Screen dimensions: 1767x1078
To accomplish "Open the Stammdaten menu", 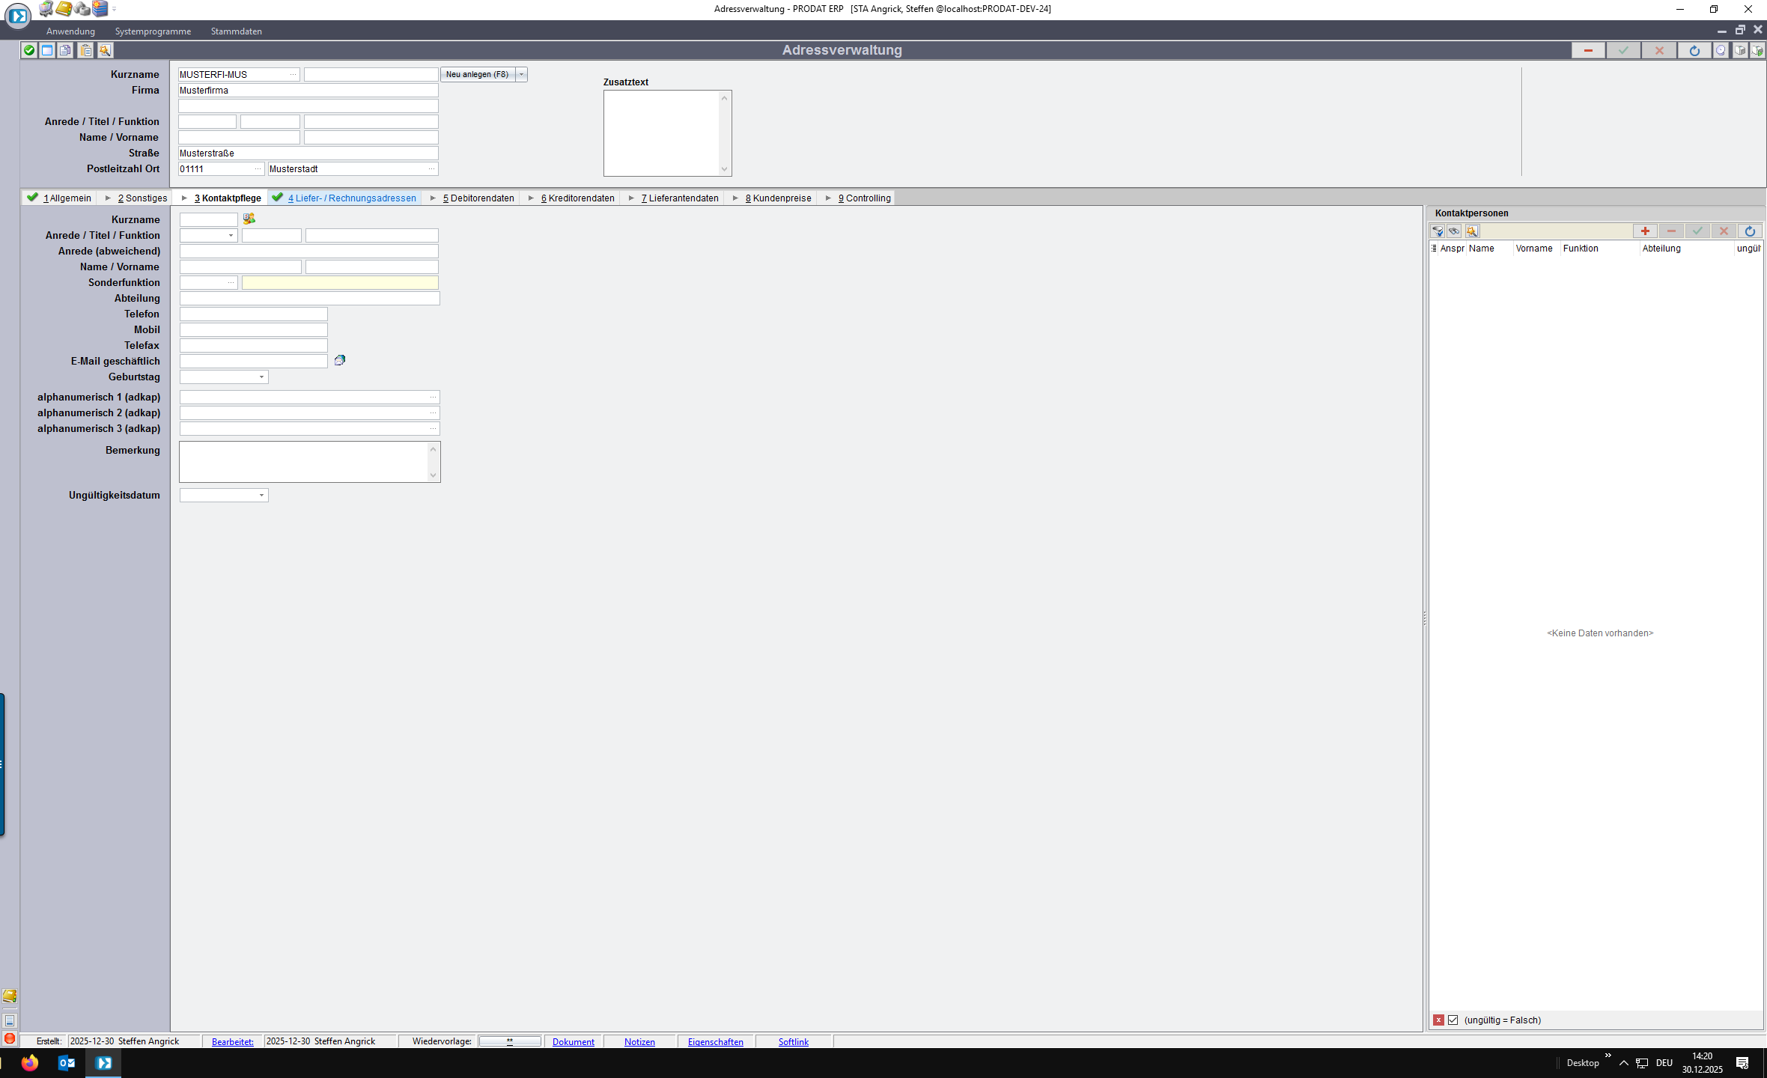I will pos(236,31).
